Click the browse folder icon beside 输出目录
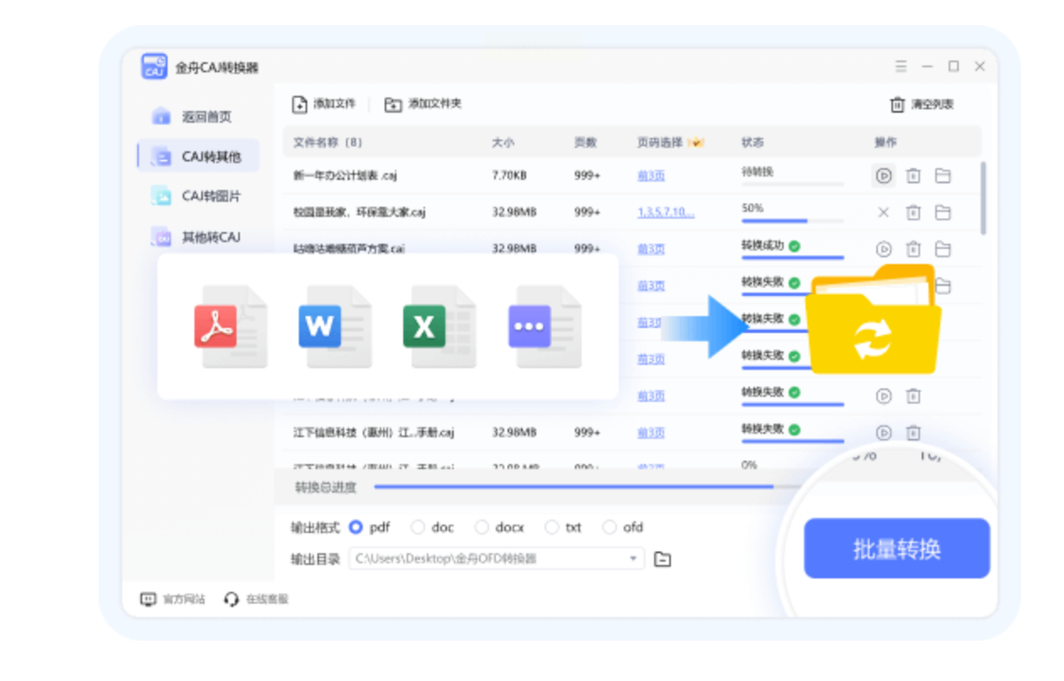The width and height of the screenshot is (1064, 681). point(662,559)
